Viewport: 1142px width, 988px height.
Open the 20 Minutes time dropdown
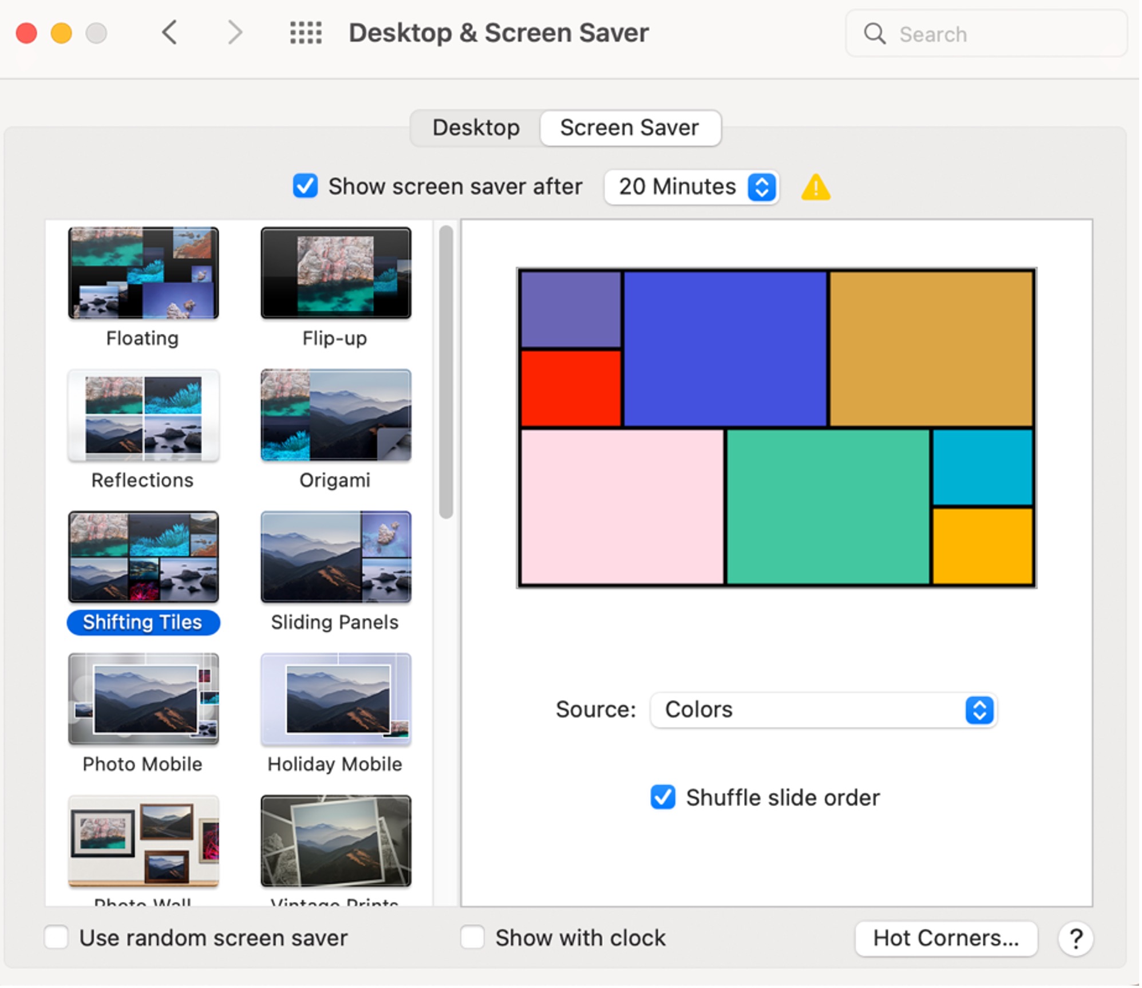[691, 187]
